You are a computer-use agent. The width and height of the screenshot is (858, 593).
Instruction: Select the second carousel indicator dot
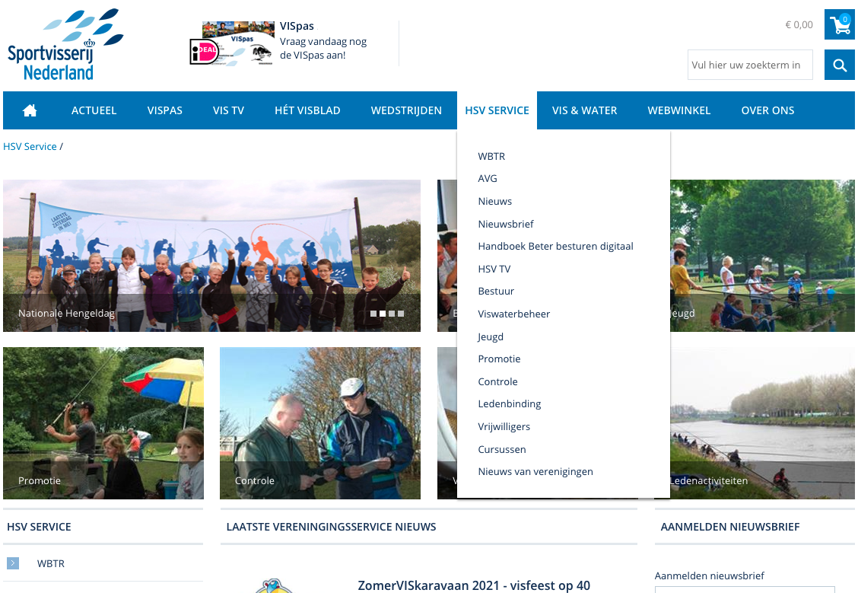(383, 314)
